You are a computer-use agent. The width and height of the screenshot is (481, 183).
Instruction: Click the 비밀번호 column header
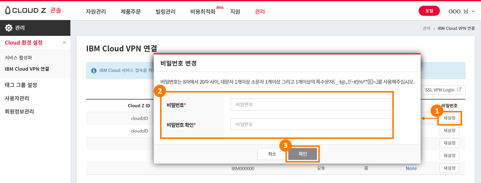pos(449,106)
